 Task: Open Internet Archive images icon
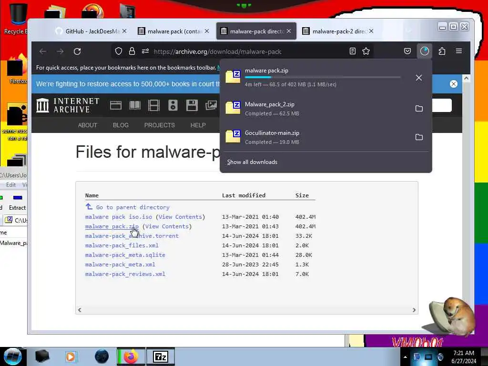click(x=211, y=105)
